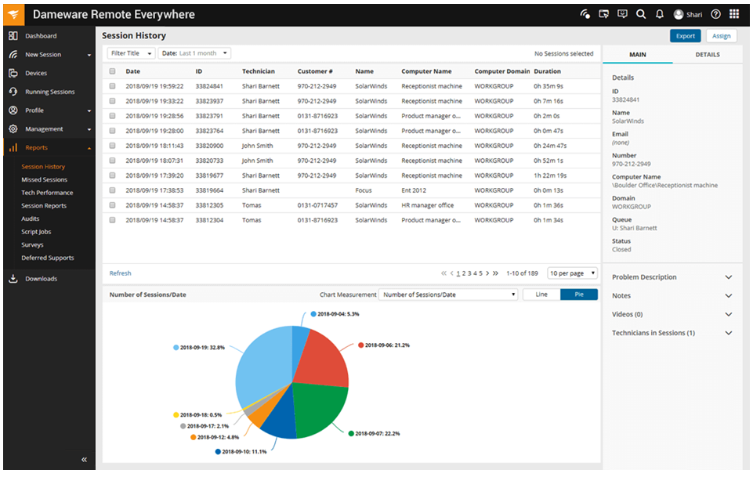The width and height of the screenshot is (753, 477).
Task: Open Tech Performance report
Action: coord(47,193)
